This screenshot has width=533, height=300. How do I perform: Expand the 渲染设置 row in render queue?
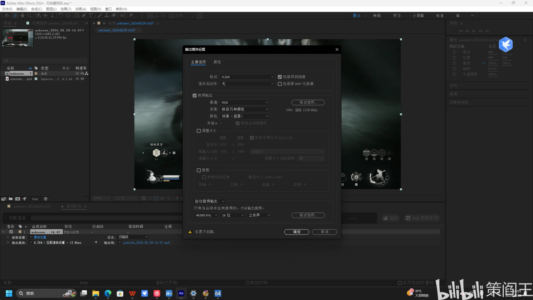[x=8, y=237]
